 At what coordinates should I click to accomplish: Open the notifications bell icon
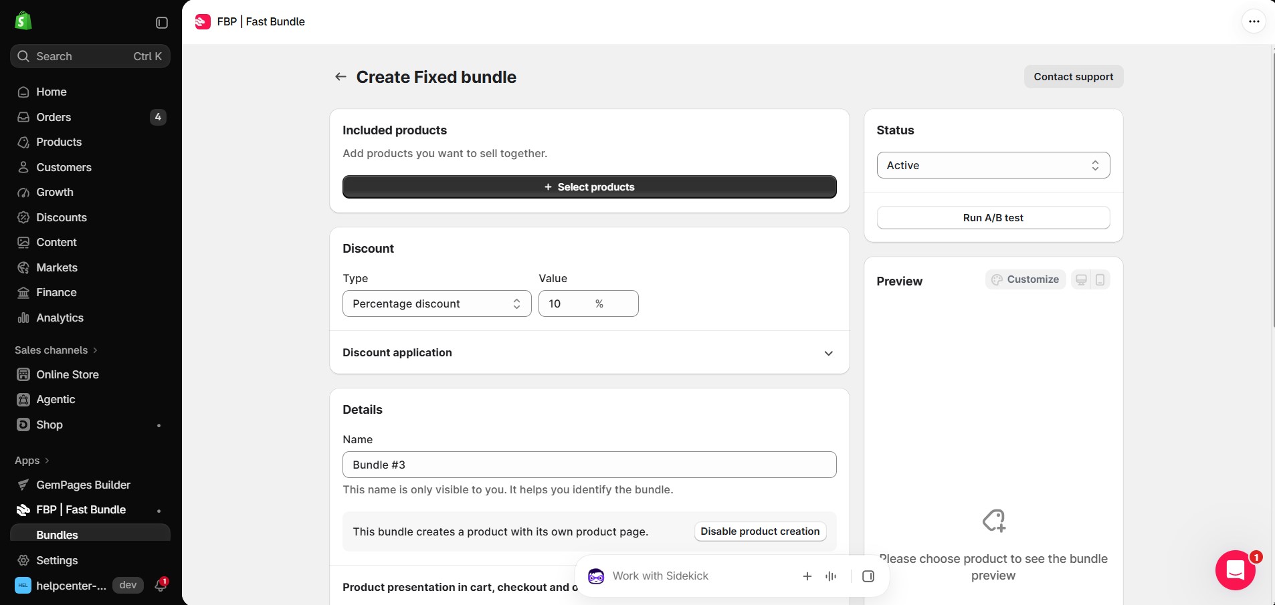161,585
